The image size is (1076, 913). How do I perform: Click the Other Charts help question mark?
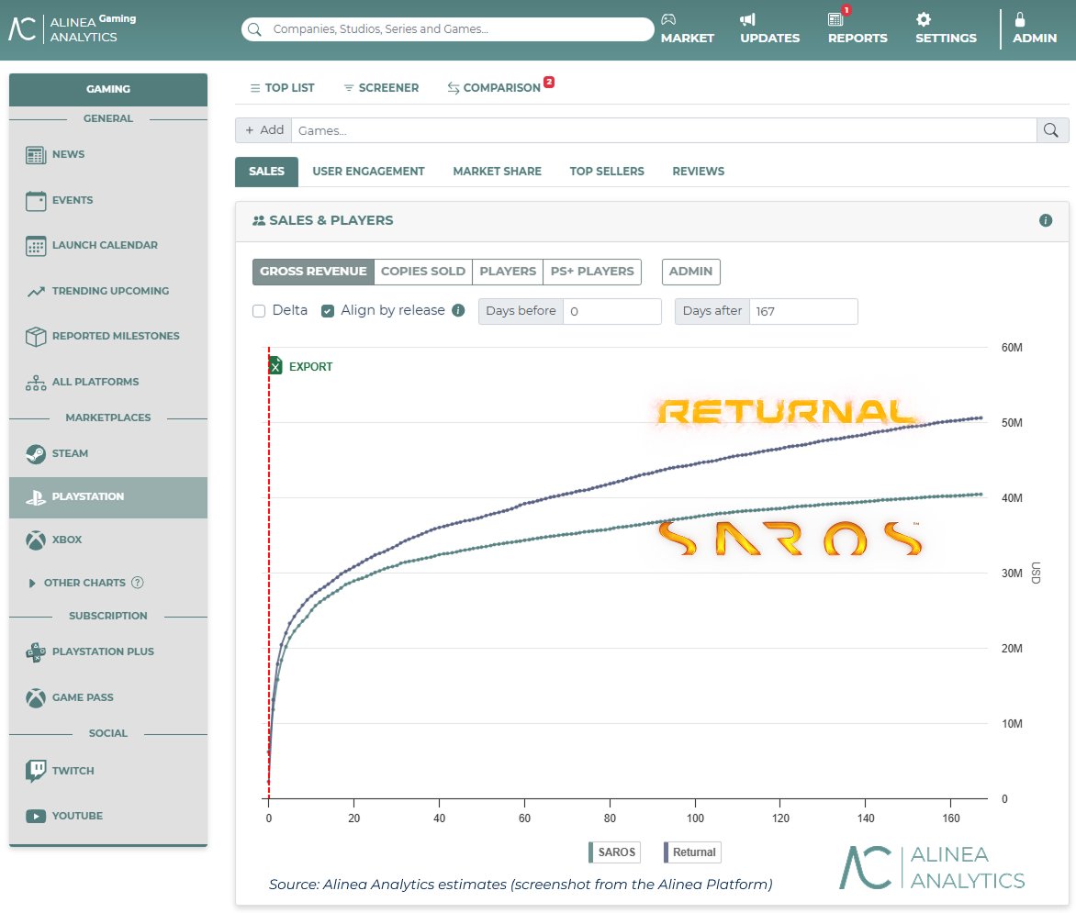[x=137, y=583]
